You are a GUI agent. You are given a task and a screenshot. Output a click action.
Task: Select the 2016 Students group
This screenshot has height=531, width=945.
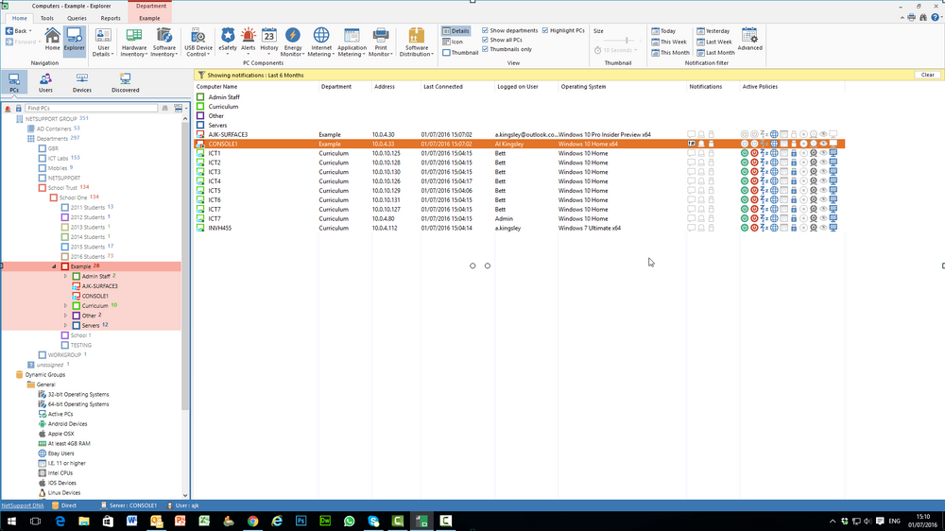tap(87, 256)
